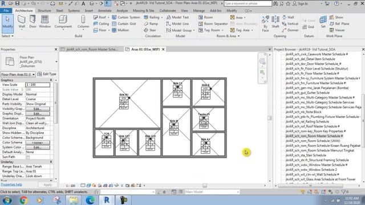Collapse the Underlay properties section
This screenshot has height=205, width=365.
51,162
